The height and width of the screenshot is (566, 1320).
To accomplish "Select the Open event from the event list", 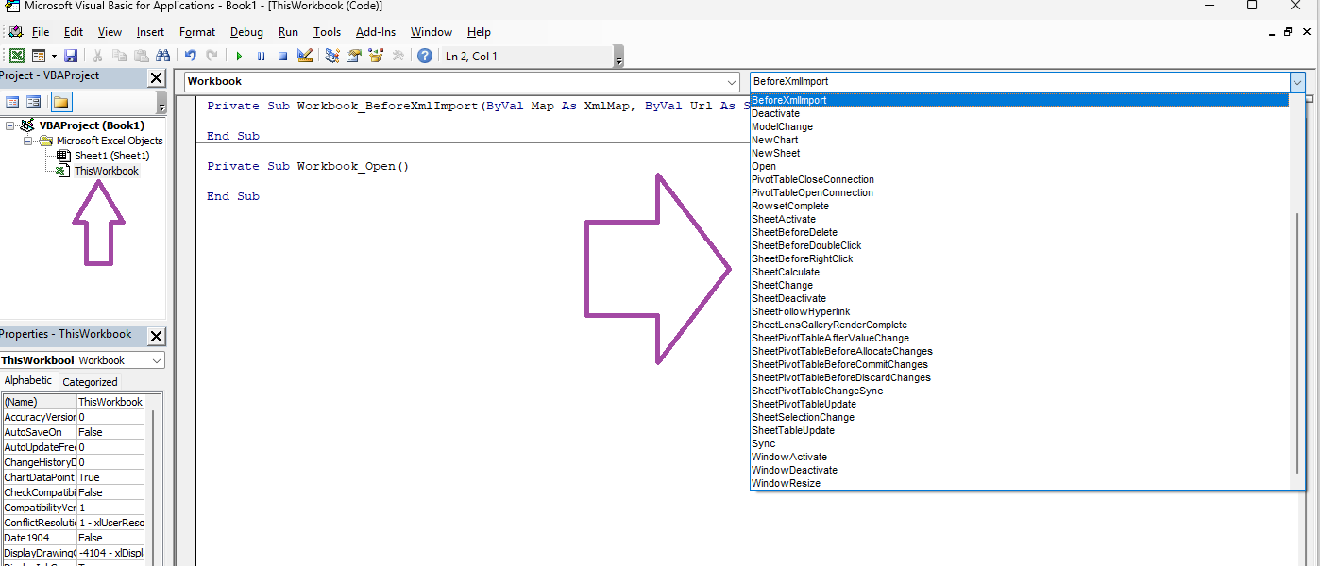I will pos(764,166).
